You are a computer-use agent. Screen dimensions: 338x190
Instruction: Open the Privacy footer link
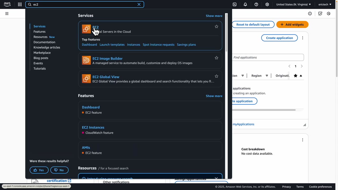(287, 187)
